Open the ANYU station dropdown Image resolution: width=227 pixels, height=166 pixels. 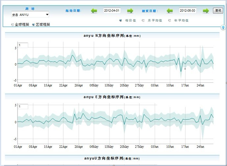click(x=30, y=15)
